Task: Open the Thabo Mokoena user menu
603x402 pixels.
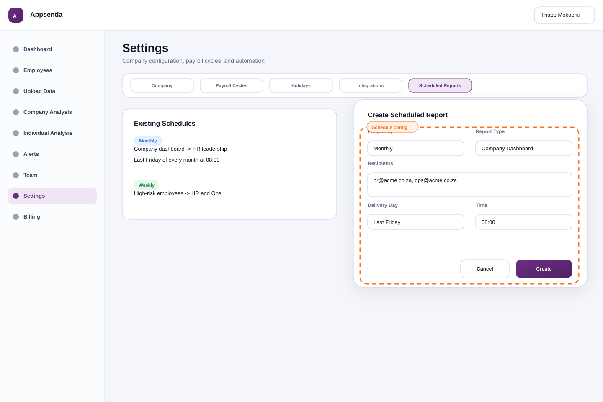Action: click(x=564, y=15)
